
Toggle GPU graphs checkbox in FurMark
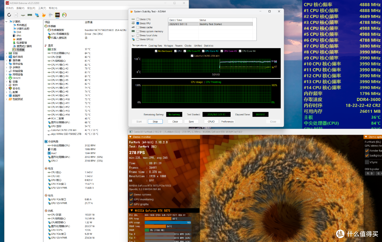coord(131,204)
